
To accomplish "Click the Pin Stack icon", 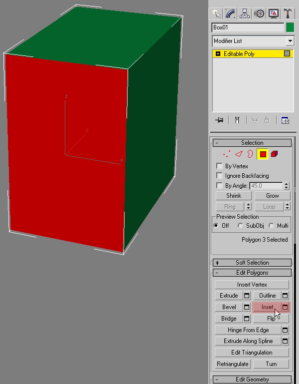I will click(219, 120).
